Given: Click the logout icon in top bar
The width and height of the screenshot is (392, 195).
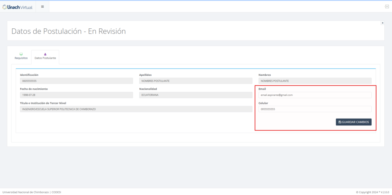Looking at the screenshot, I should (x=387, y=6).
